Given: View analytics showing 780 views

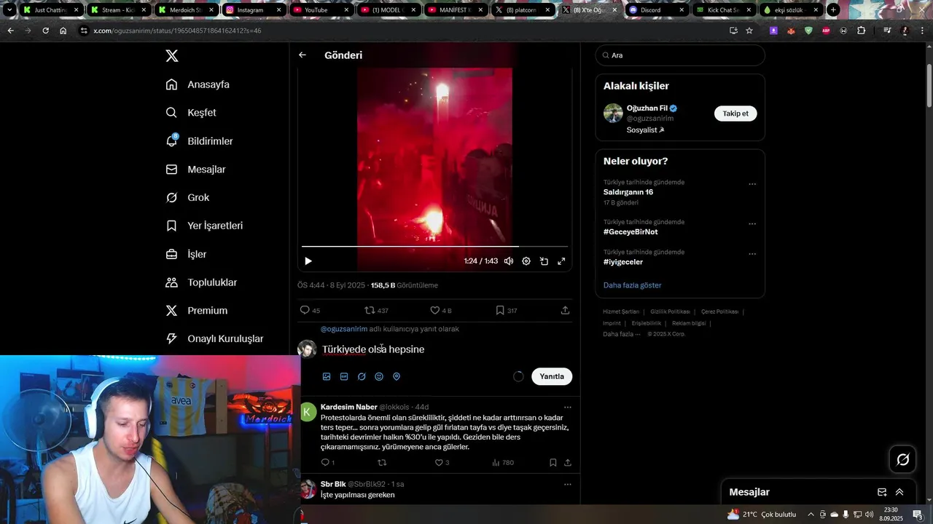Looking at the screenshot, I should pos(503,462).
